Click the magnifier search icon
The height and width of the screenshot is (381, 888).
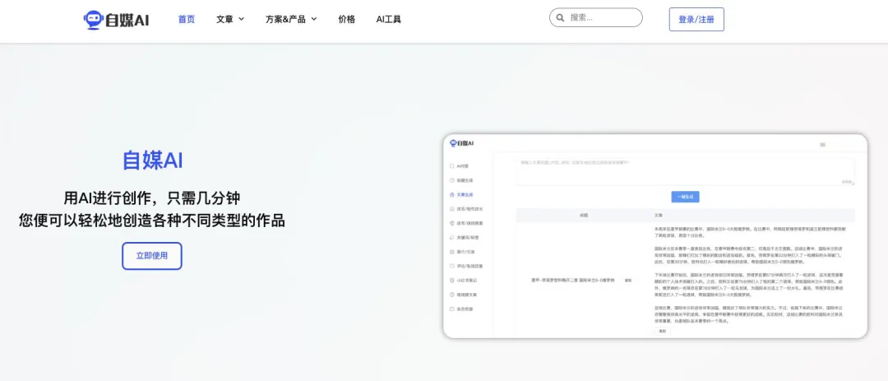[561, 17]
